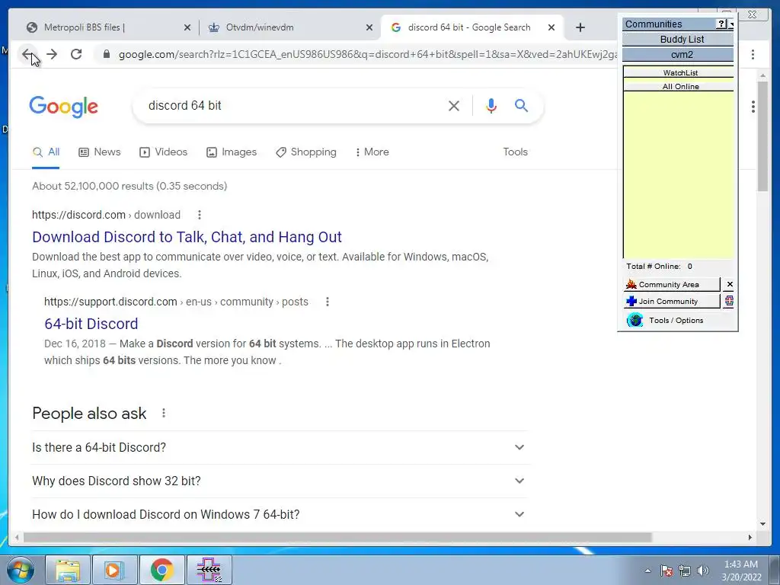Click the Google logo
780x585 pixels.
point(64,107)
